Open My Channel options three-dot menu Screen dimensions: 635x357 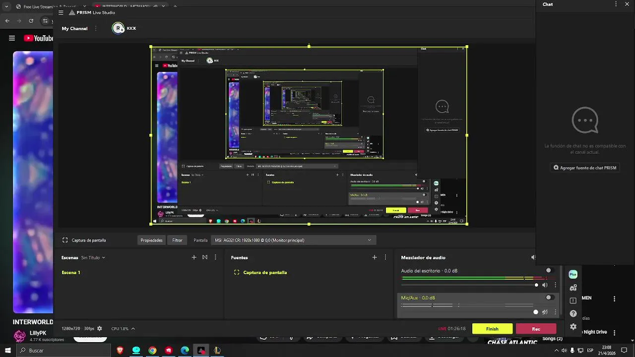95,28
